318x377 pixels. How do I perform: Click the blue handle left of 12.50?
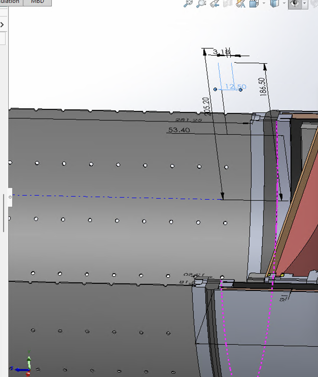tap(215, 89)
